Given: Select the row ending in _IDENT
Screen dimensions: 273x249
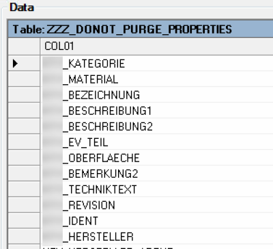Looking at the screenshot, I should [x=157, y=220].
